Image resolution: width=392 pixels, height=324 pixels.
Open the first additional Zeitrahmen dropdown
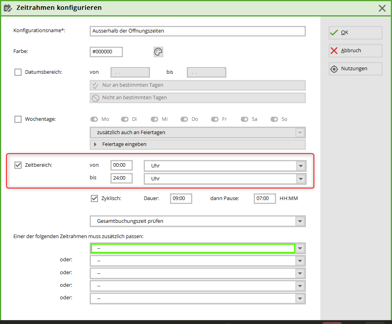click(300, 248)
